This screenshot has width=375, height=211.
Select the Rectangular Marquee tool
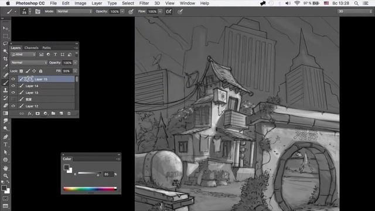5,36
